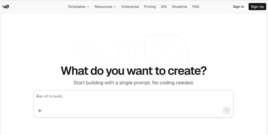Click the 'What do you want to create?' heading
Viewport: 268px width, 135px height.
(133, 70)
